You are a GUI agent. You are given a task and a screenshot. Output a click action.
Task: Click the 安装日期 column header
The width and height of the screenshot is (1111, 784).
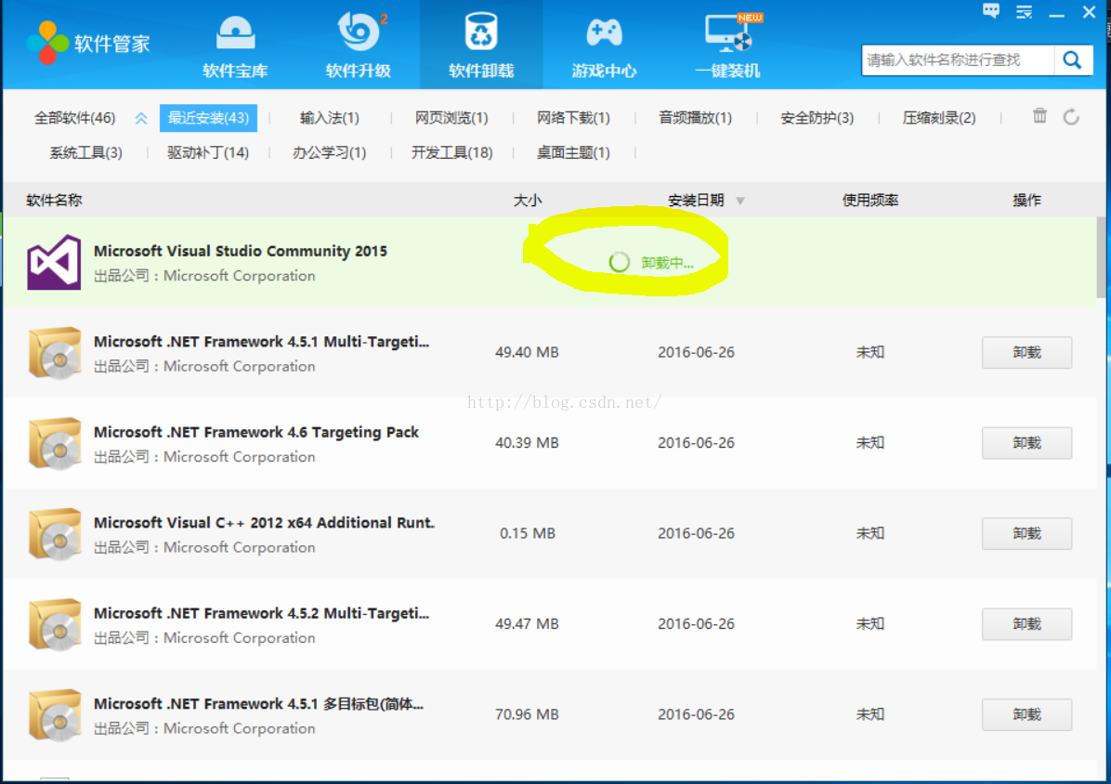coord(696,201)
